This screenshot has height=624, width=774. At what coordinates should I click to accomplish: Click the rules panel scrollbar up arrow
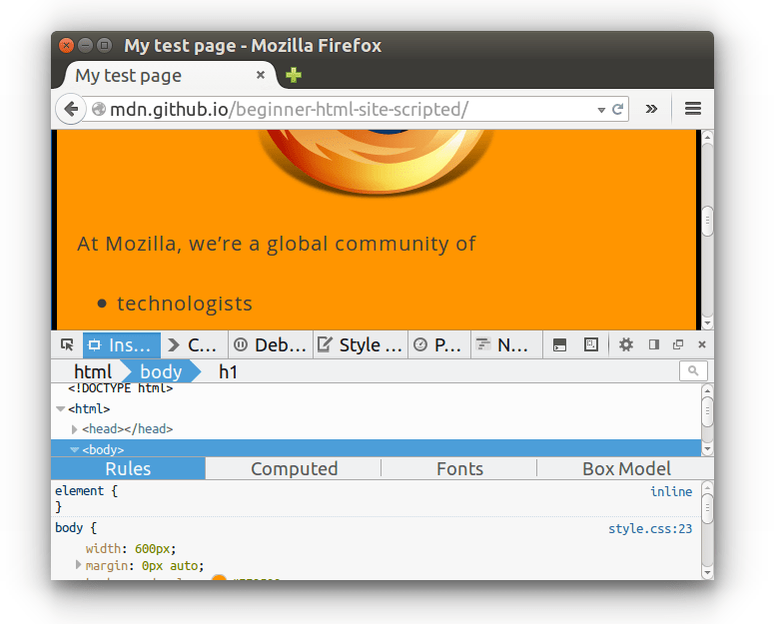(x=707, y=488)
